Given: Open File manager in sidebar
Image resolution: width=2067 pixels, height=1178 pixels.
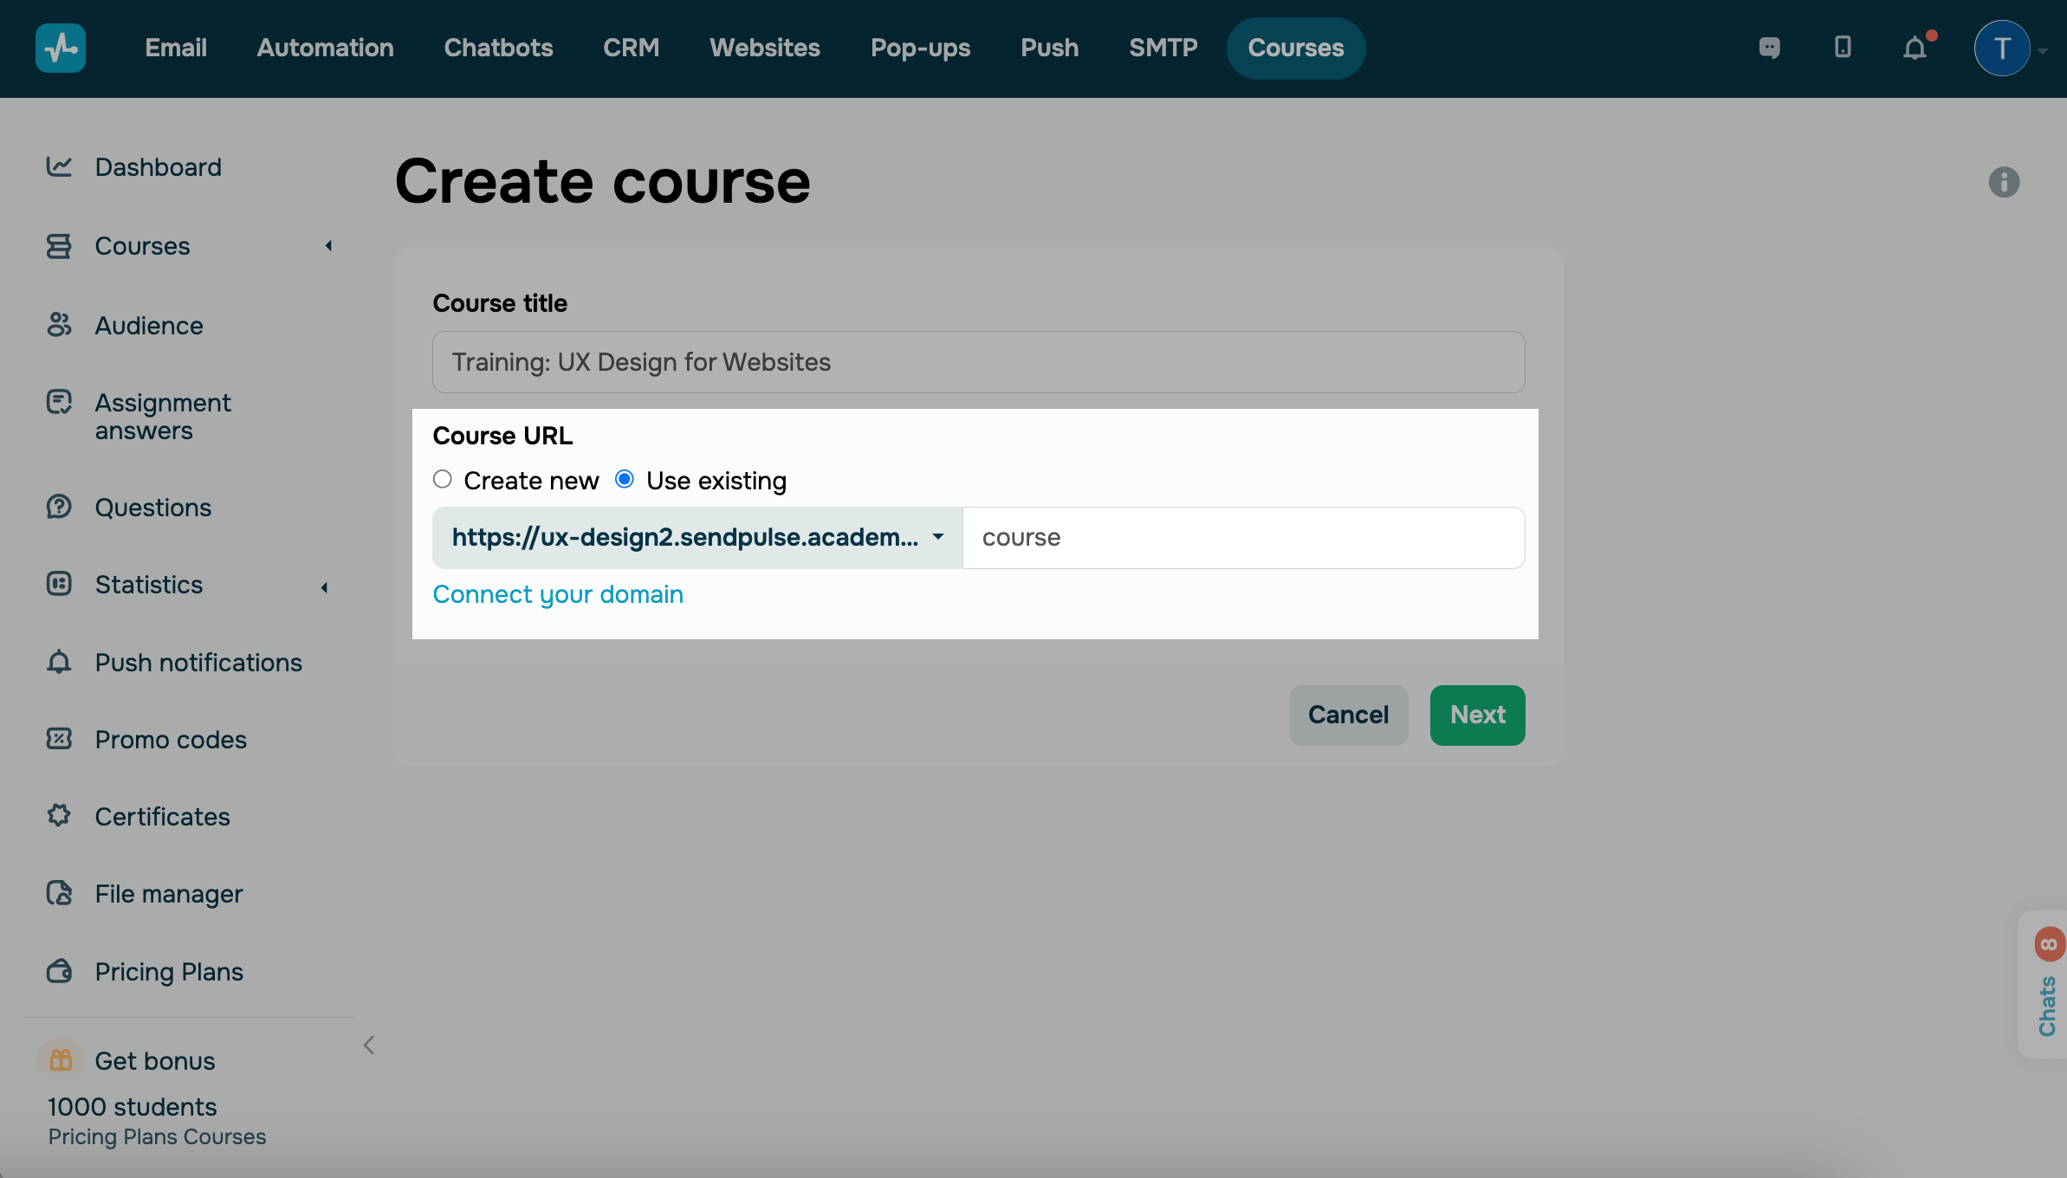Looking at the screenshot, I should pyautogui.click(x=168, y=893).
